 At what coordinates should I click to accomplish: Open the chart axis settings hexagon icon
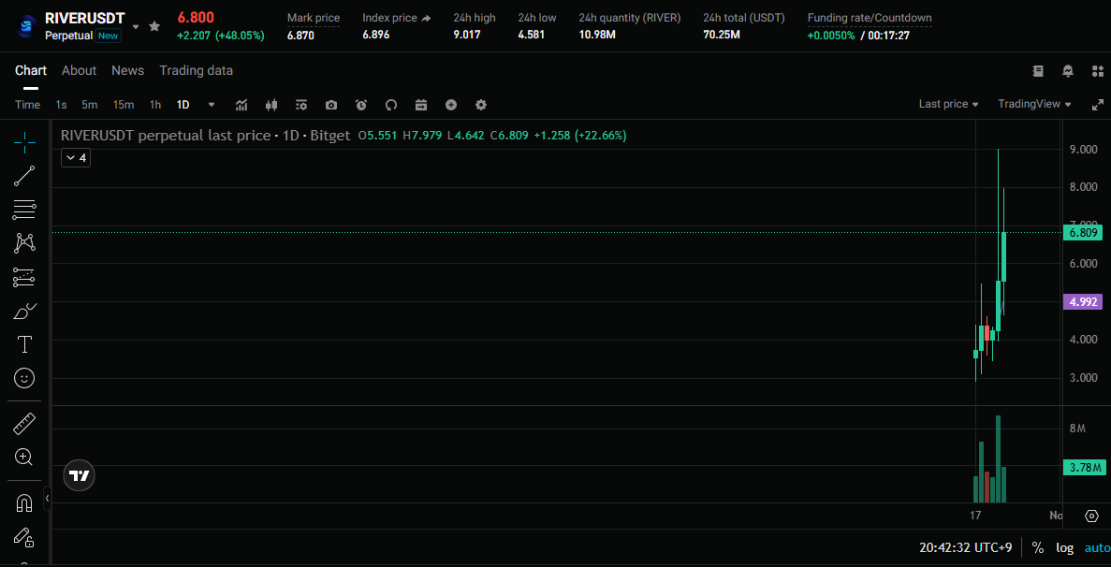coord(1092,516)
